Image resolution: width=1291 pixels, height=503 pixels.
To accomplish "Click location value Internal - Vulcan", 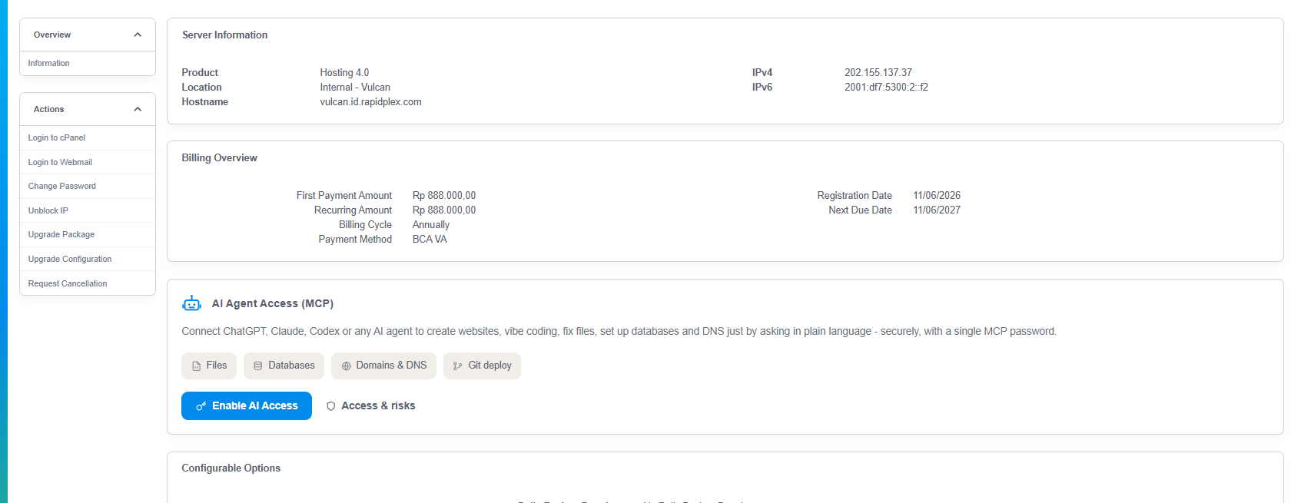I will 355,88.
